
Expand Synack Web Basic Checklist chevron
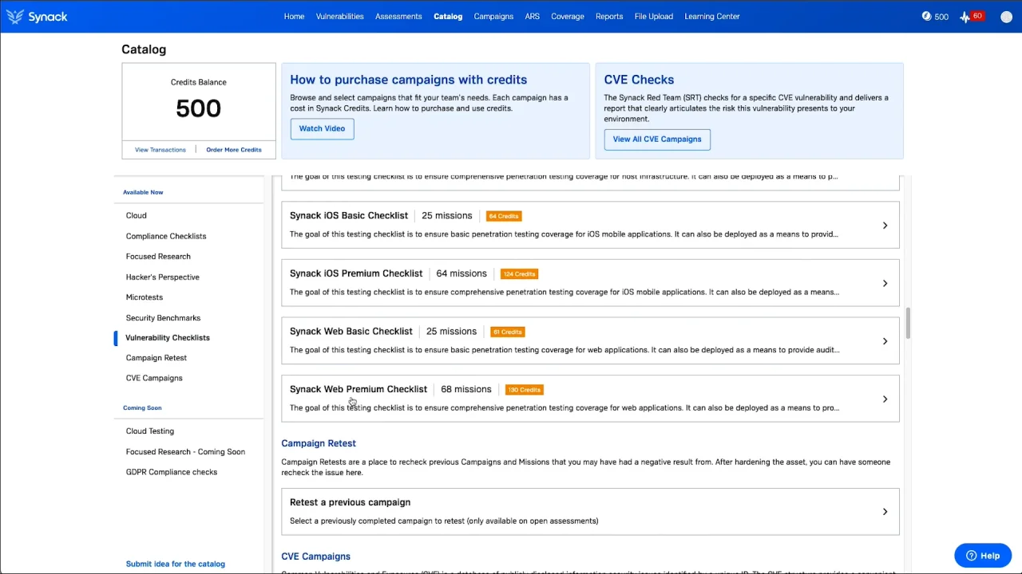(885, 341)
